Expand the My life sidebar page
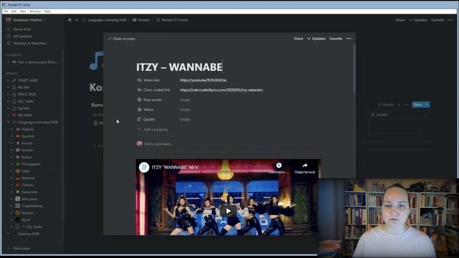 point(8,87)
